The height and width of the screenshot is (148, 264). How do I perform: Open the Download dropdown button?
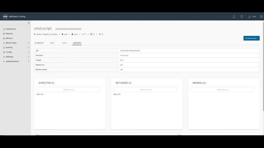click(251, 38)
